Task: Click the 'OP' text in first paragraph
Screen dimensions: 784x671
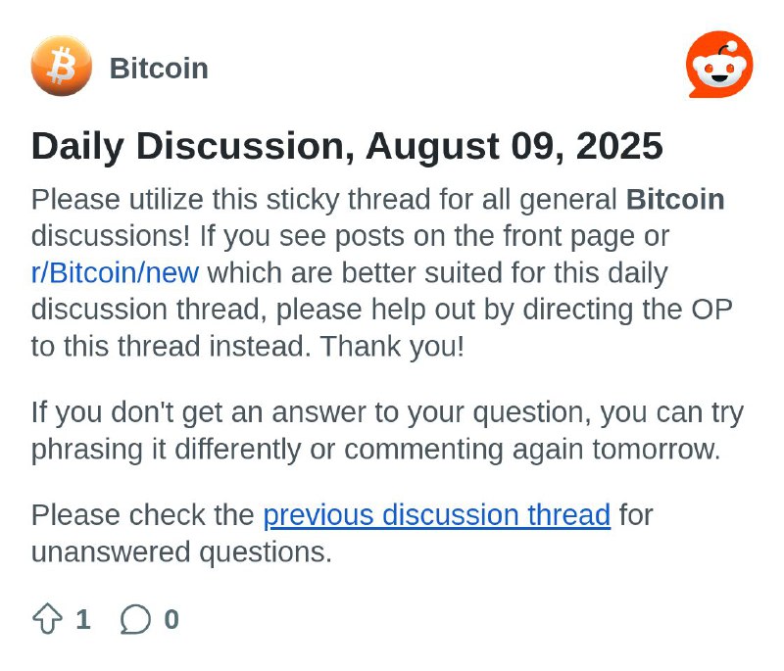Action: (711, 310)
